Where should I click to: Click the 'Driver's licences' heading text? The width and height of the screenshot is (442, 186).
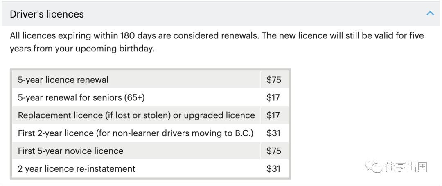tap(47, 14)
